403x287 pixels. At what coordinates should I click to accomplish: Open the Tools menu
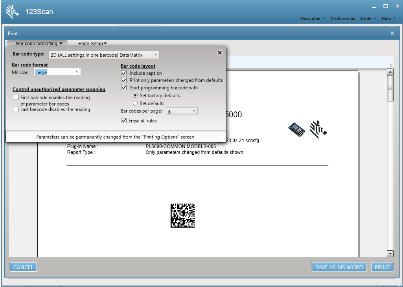368,19
